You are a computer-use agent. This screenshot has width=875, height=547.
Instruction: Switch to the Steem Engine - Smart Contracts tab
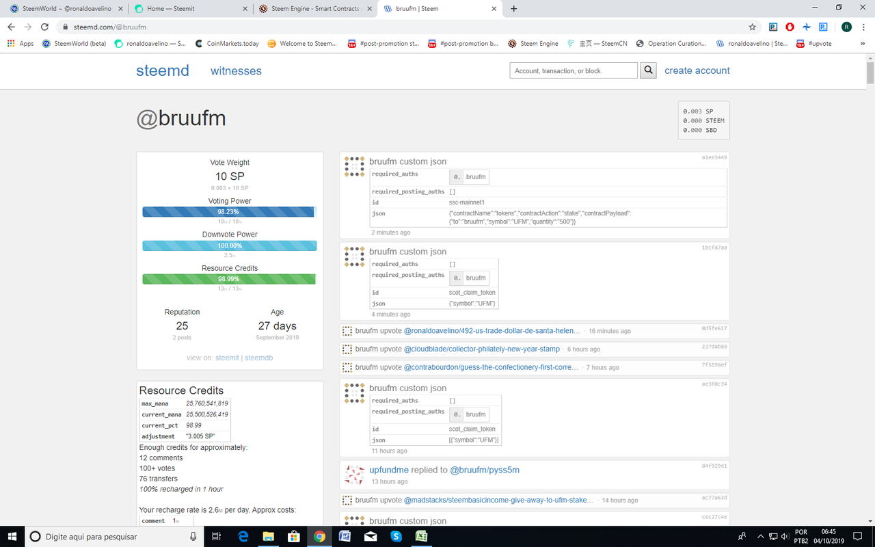(x=314, y=9)
